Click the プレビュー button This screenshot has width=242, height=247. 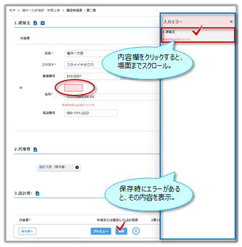[x=101, y=231]
